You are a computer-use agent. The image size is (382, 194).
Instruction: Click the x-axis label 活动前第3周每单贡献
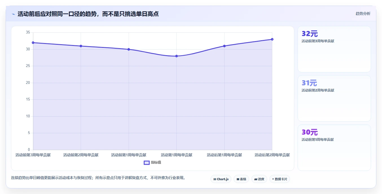[x=33, y=155]
